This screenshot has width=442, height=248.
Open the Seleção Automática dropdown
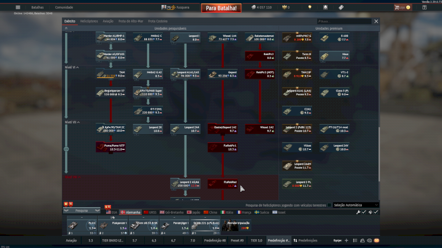[x=356, y=205]
